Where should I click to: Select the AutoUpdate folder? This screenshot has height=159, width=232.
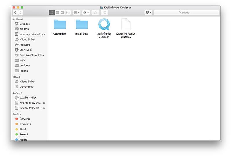pyautogui.click(x=60, y=24)
